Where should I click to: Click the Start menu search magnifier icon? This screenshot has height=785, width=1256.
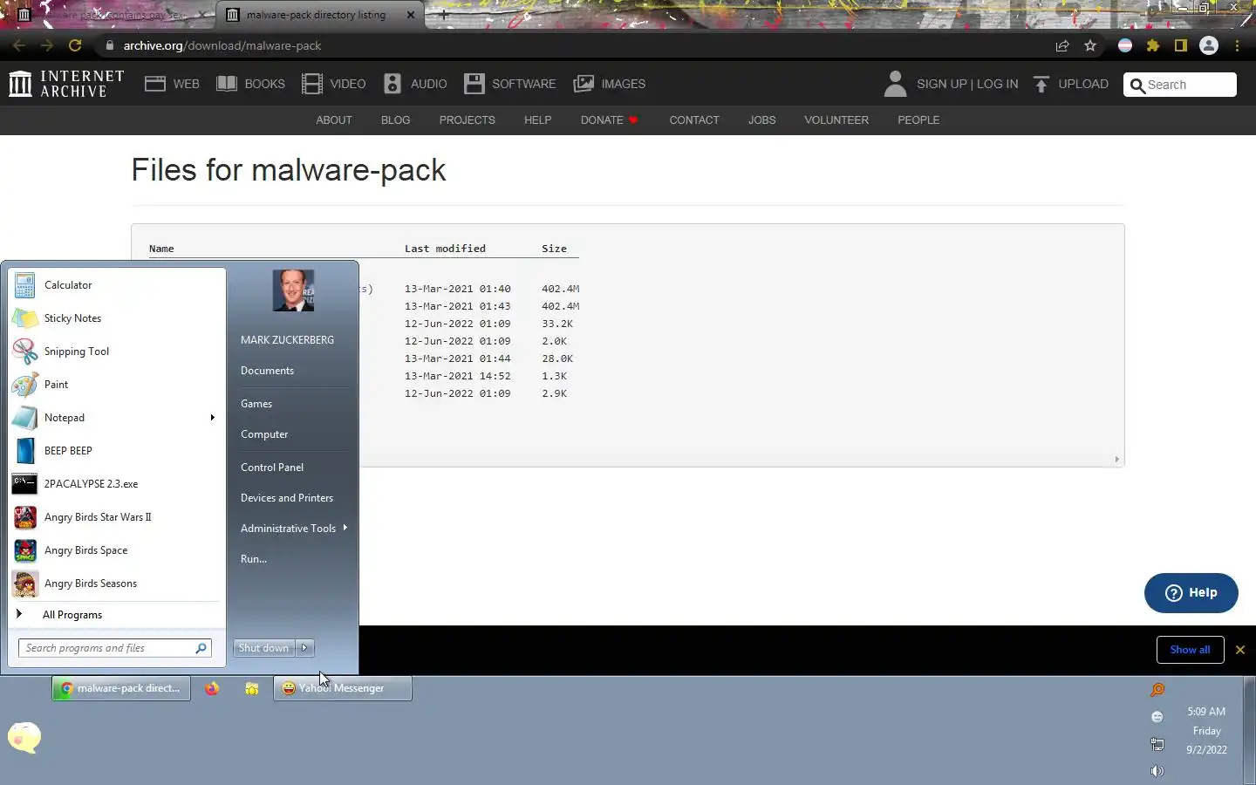pos(201,648)
